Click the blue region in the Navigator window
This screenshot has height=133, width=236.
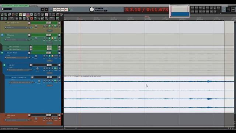180,14
